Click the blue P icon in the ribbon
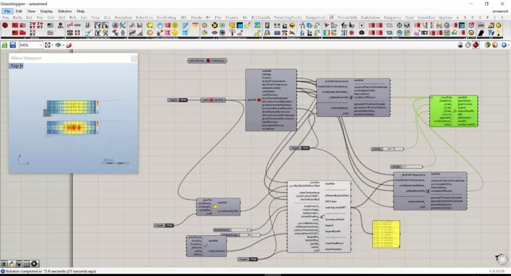This screenshot has width=511, height=276. pos(462,26)
